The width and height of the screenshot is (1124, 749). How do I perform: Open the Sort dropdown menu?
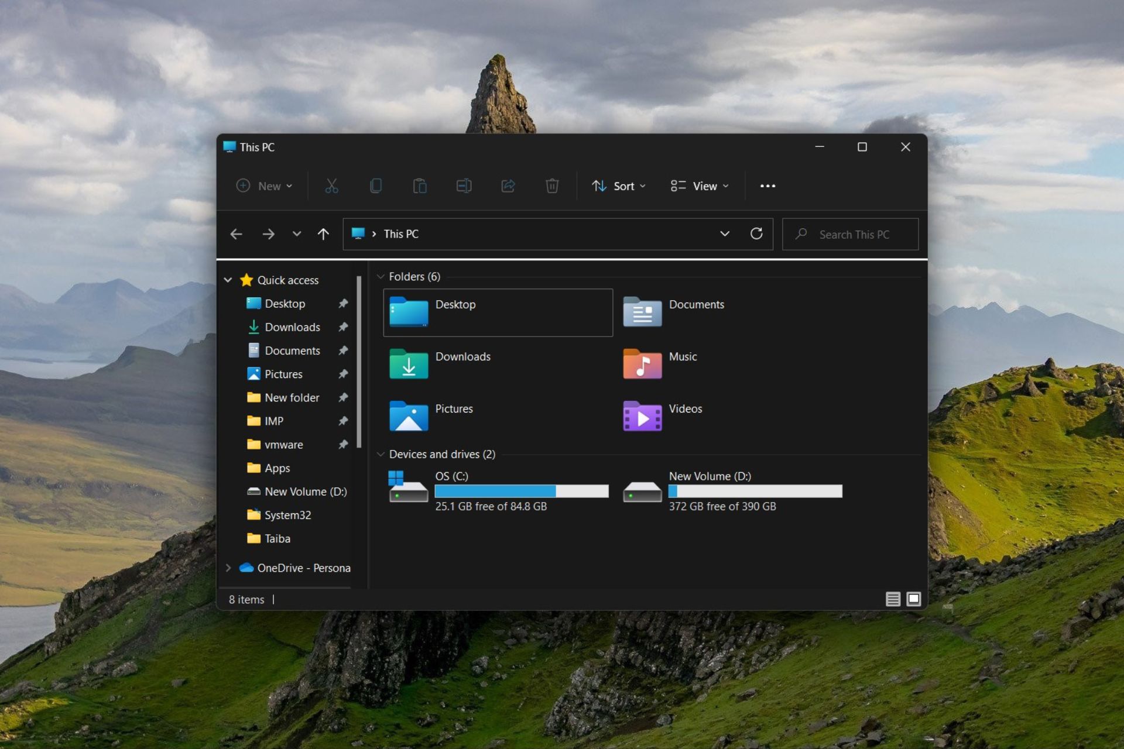point(619,186)
